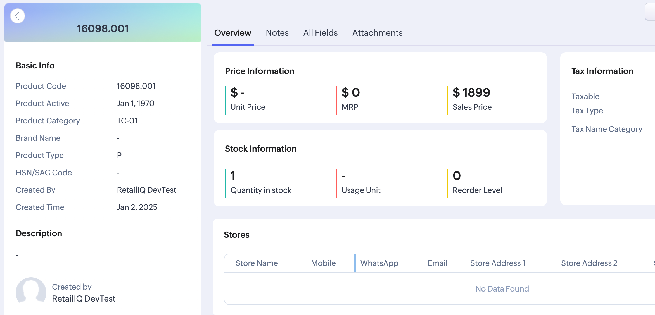Viewport: 655px width, 315px height.
Task: Click the Created By value RetailIQ DevTest
Action: tap(146, 190)
